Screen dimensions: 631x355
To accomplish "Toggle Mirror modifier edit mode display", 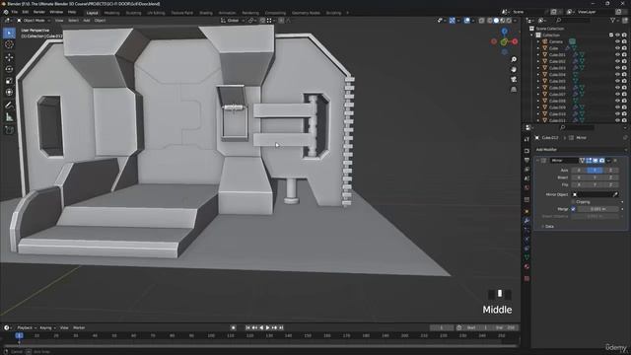I will click(x=589, y=161).
